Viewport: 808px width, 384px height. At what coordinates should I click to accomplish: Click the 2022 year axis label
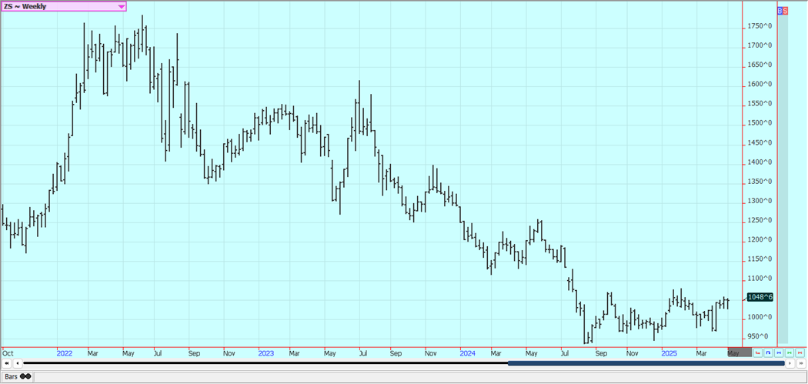[65, 353]
